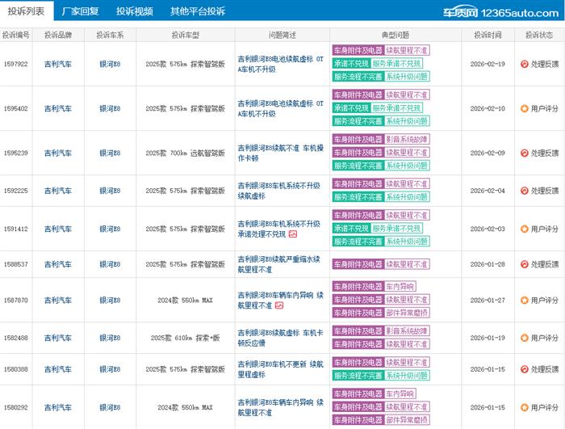Click the 用户评分 star icon for complaint 1582488

524,338
